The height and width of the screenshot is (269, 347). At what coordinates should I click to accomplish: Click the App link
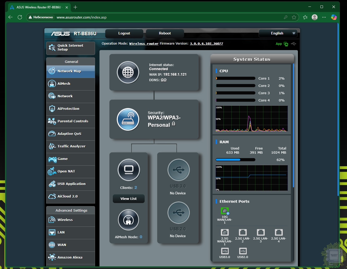click(x=279, y=44)
